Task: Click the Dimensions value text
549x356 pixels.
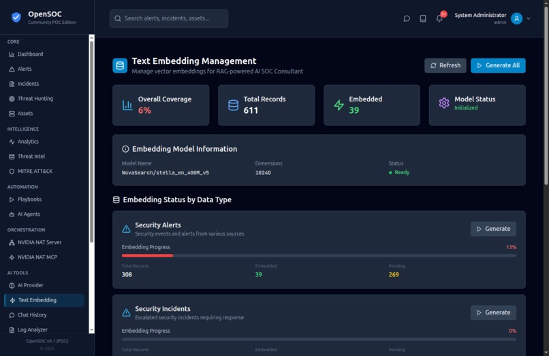Action: pos(263,173)
